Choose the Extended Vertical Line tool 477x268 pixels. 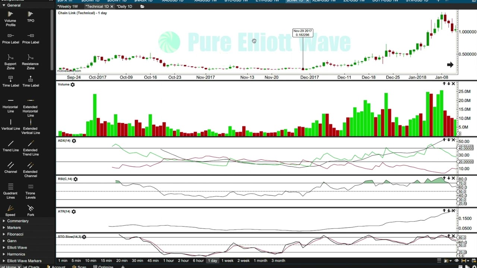(31, 127)
